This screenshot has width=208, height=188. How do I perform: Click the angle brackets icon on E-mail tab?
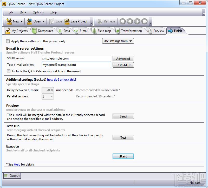(x=76, y=31)
